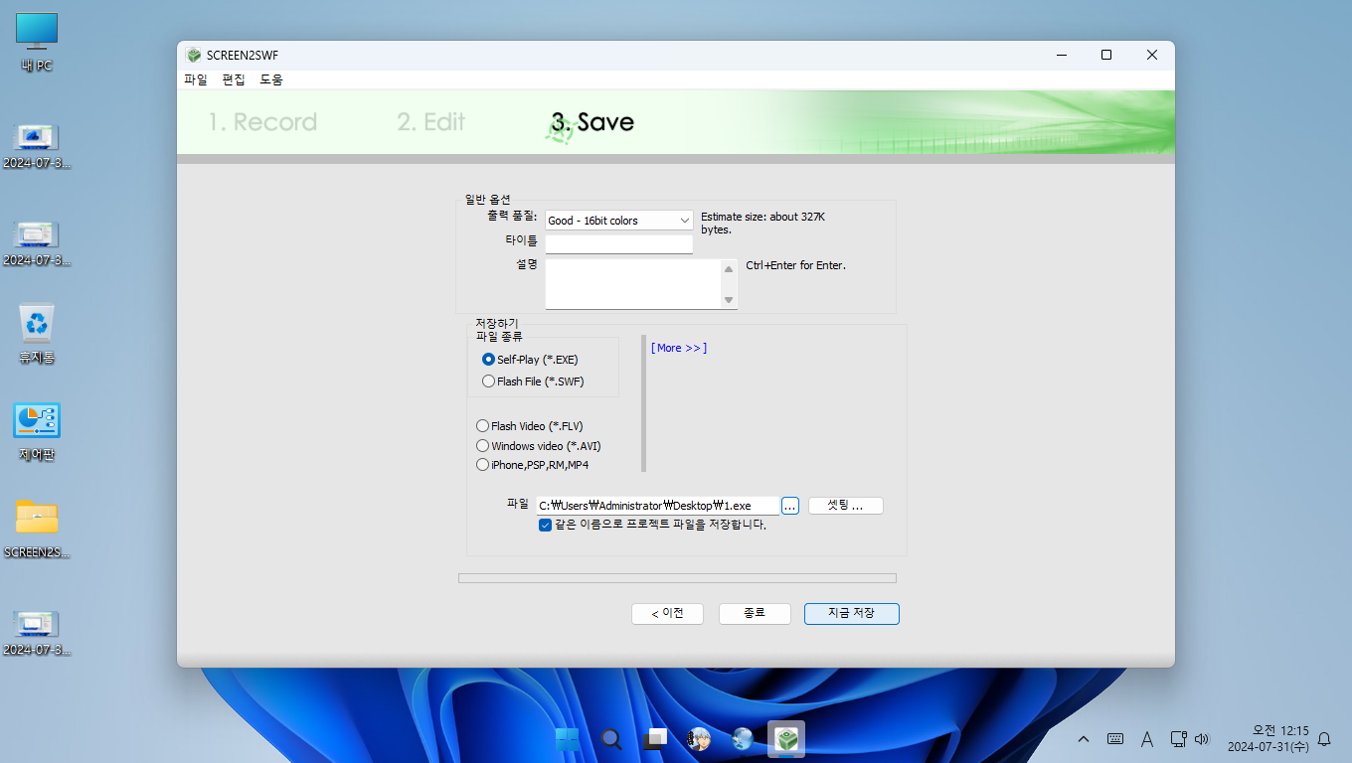Screen dimensions: 1352x763
Task: Click the SCREEN2SWF title bar app icon
Action: click(194, 56)
